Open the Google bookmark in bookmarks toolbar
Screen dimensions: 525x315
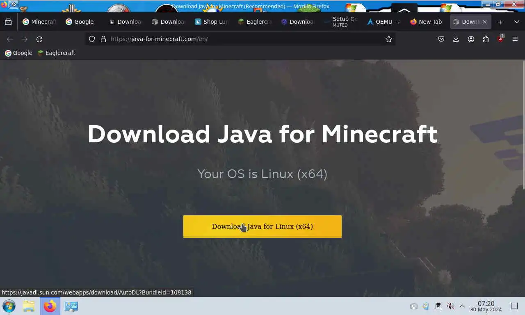point(18,53)
